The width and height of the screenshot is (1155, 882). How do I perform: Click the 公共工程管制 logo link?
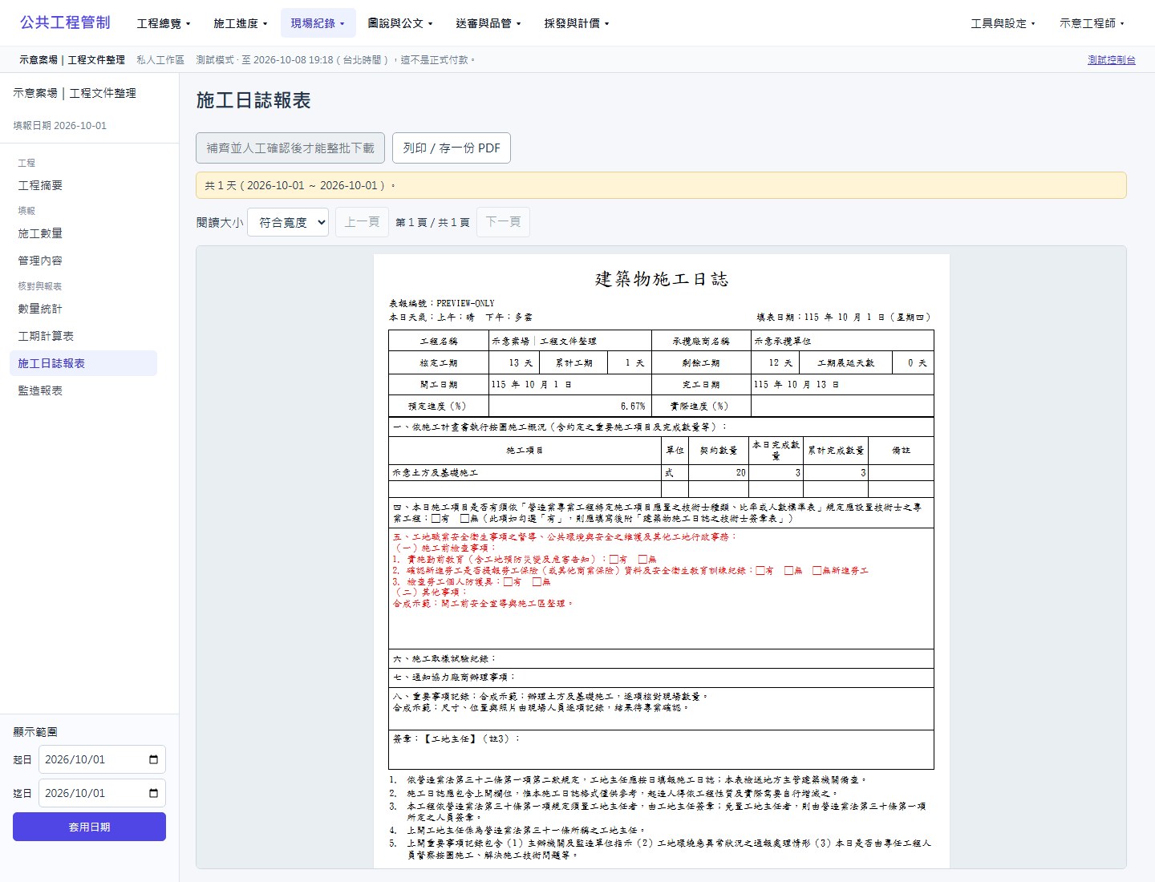(65, 22)
